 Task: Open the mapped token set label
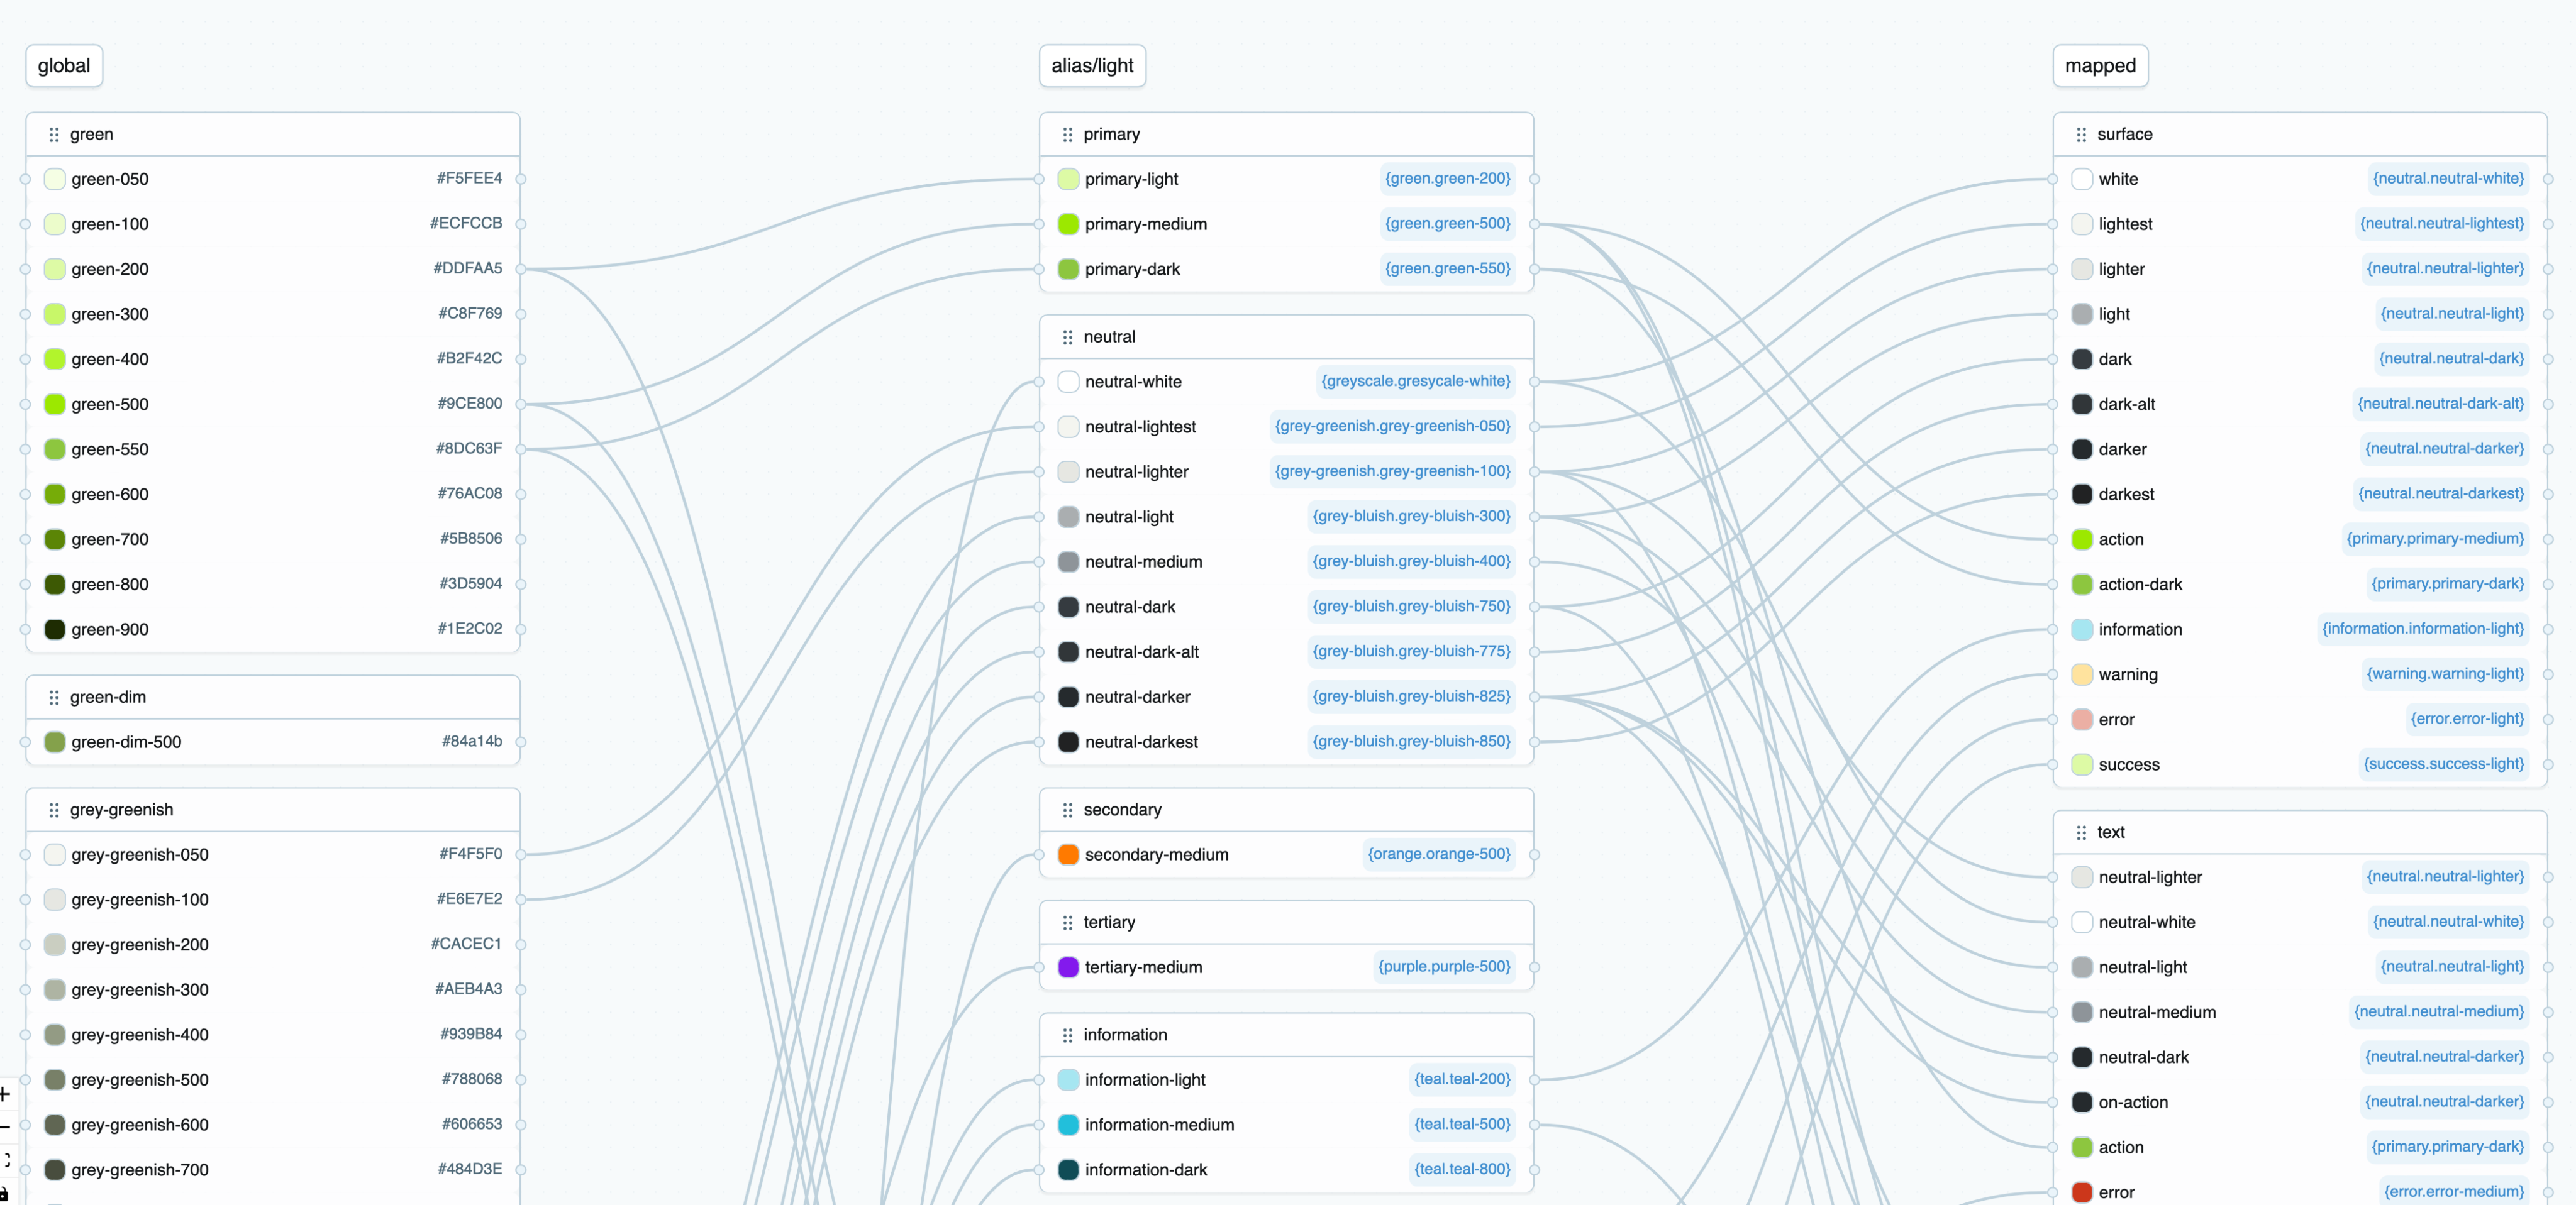click(x=2100, y=66)
